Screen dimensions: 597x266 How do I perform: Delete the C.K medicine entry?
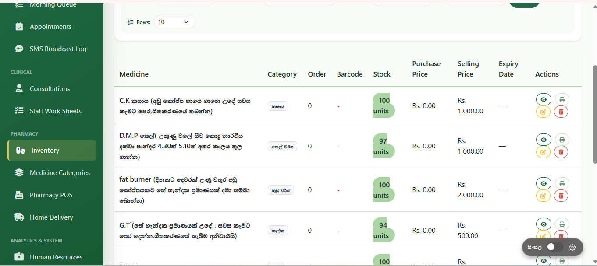pos(561,112)
